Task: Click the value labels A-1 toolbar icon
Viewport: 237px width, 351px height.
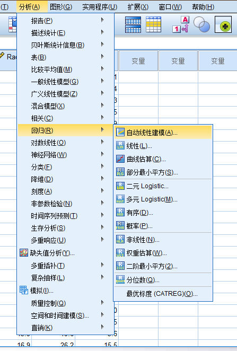Action: (x=181, y=24)
